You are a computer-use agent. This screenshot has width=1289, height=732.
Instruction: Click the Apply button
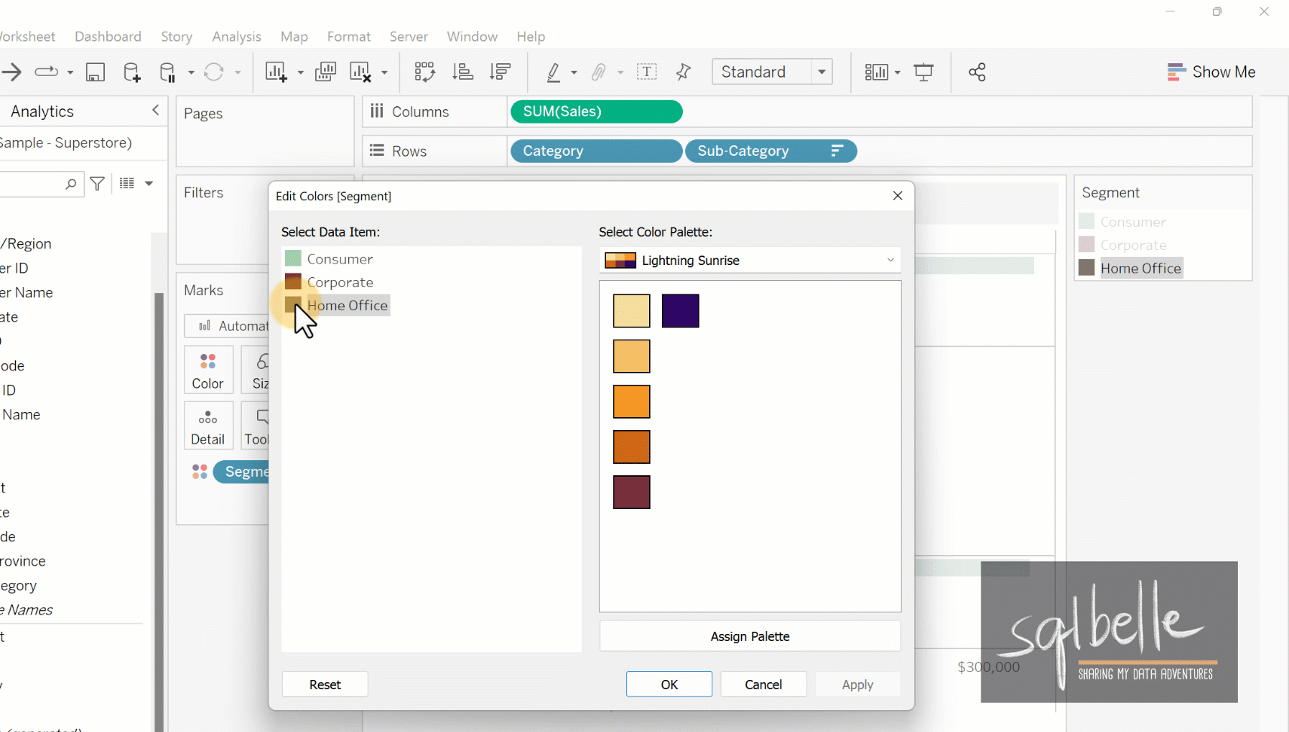tap(858, 685)
